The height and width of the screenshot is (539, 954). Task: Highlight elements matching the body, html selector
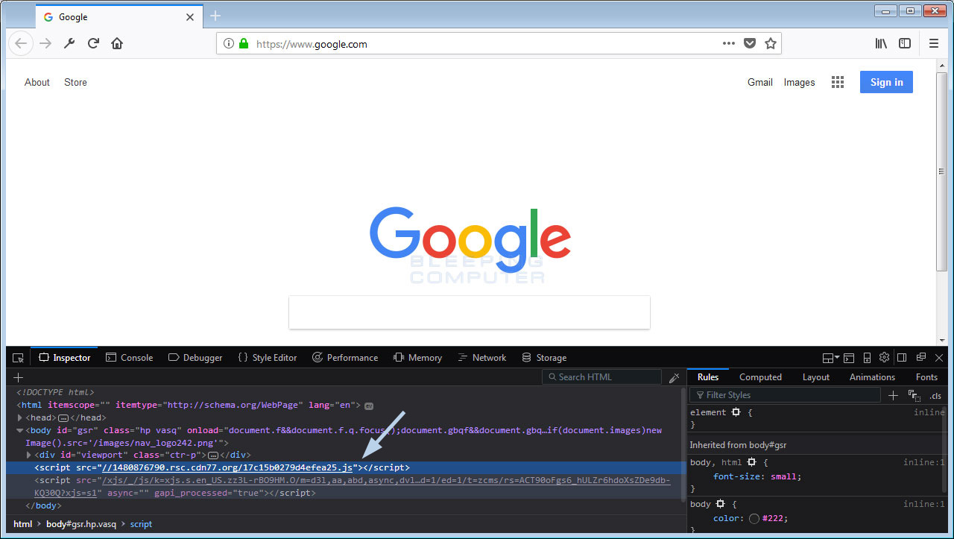[x=751, y=462]
